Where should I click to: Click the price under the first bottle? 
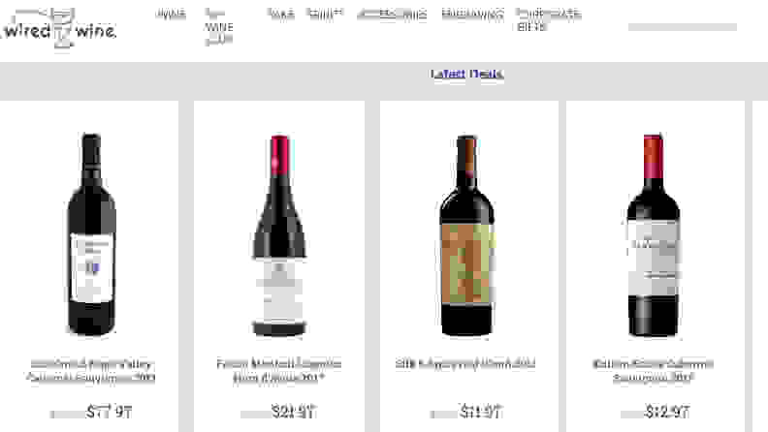coord(109,412)
